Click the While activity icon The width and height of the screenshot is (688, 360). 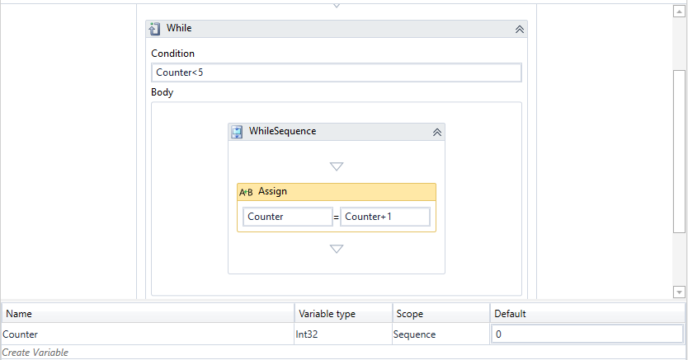[154, 29]
